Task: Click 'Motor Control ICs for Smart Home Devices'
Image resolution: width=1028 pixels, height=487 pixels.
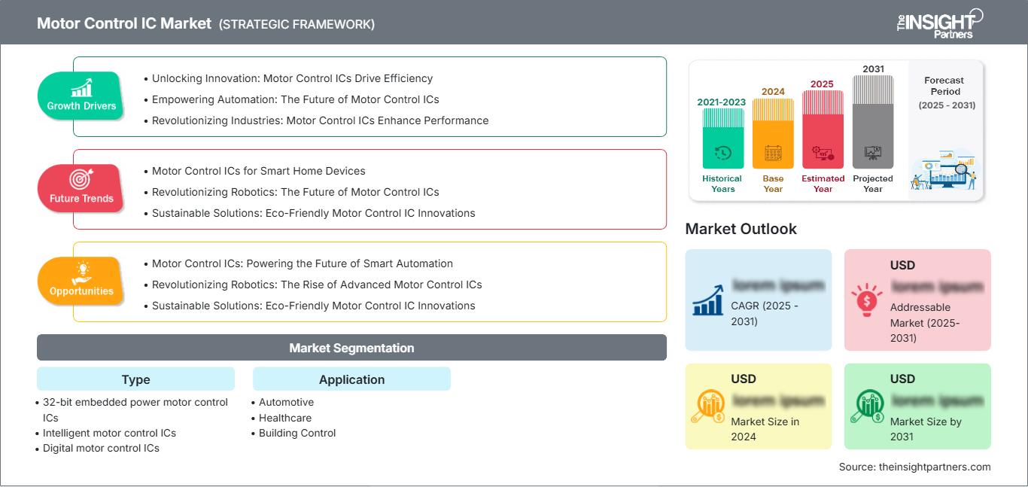Action: (x=258, y=171)
